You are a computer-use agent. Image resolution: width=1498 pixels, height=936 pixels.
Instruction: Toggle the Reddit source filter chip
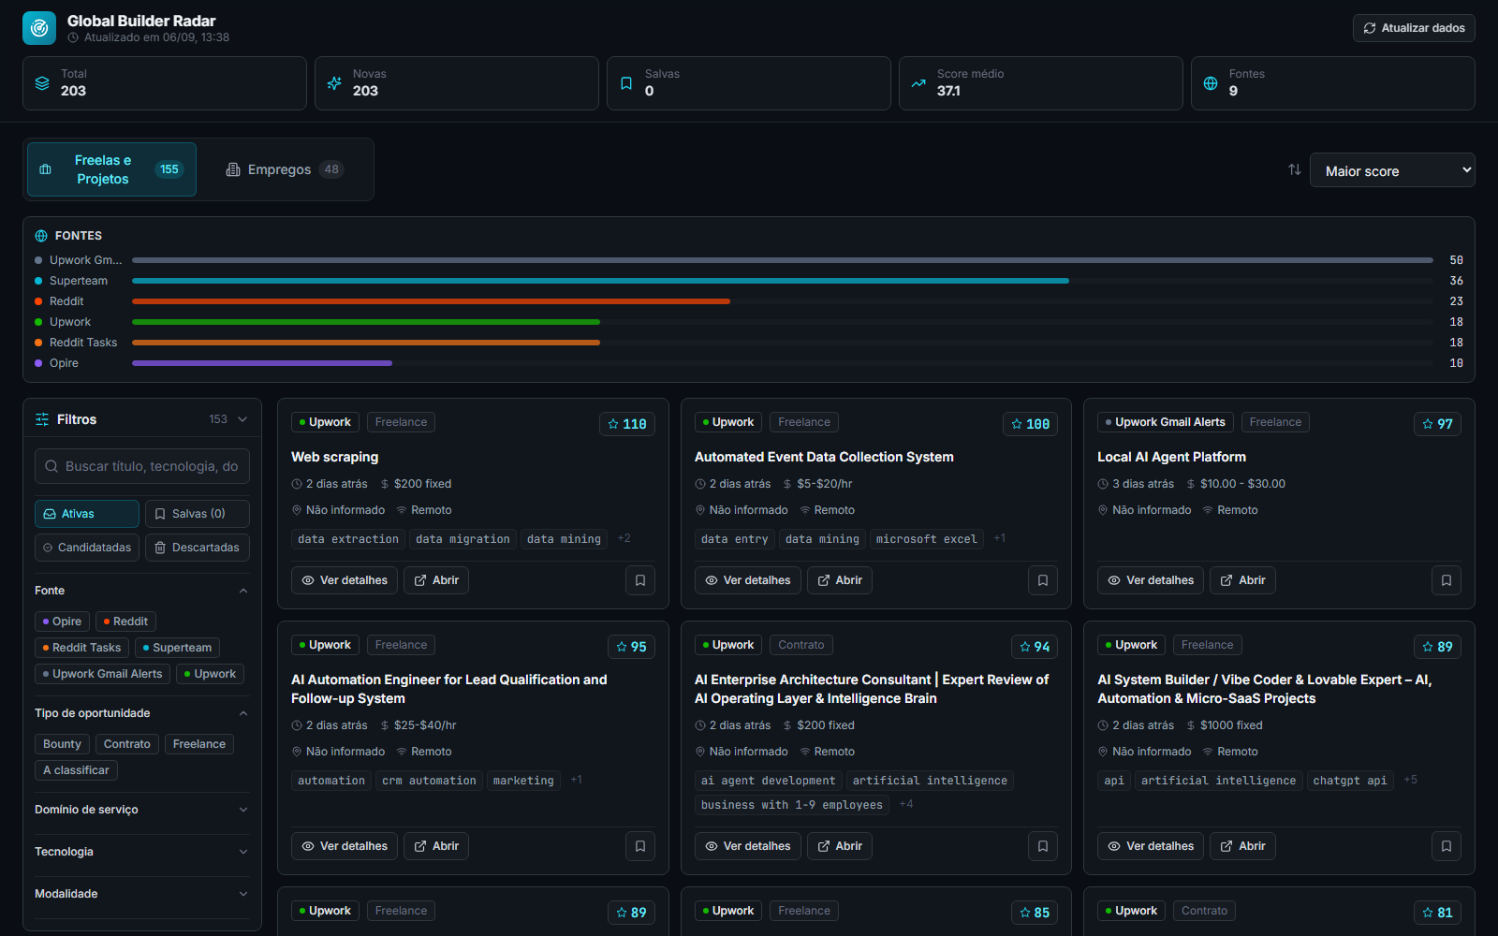pyautogui.click(x=125, y=622)
